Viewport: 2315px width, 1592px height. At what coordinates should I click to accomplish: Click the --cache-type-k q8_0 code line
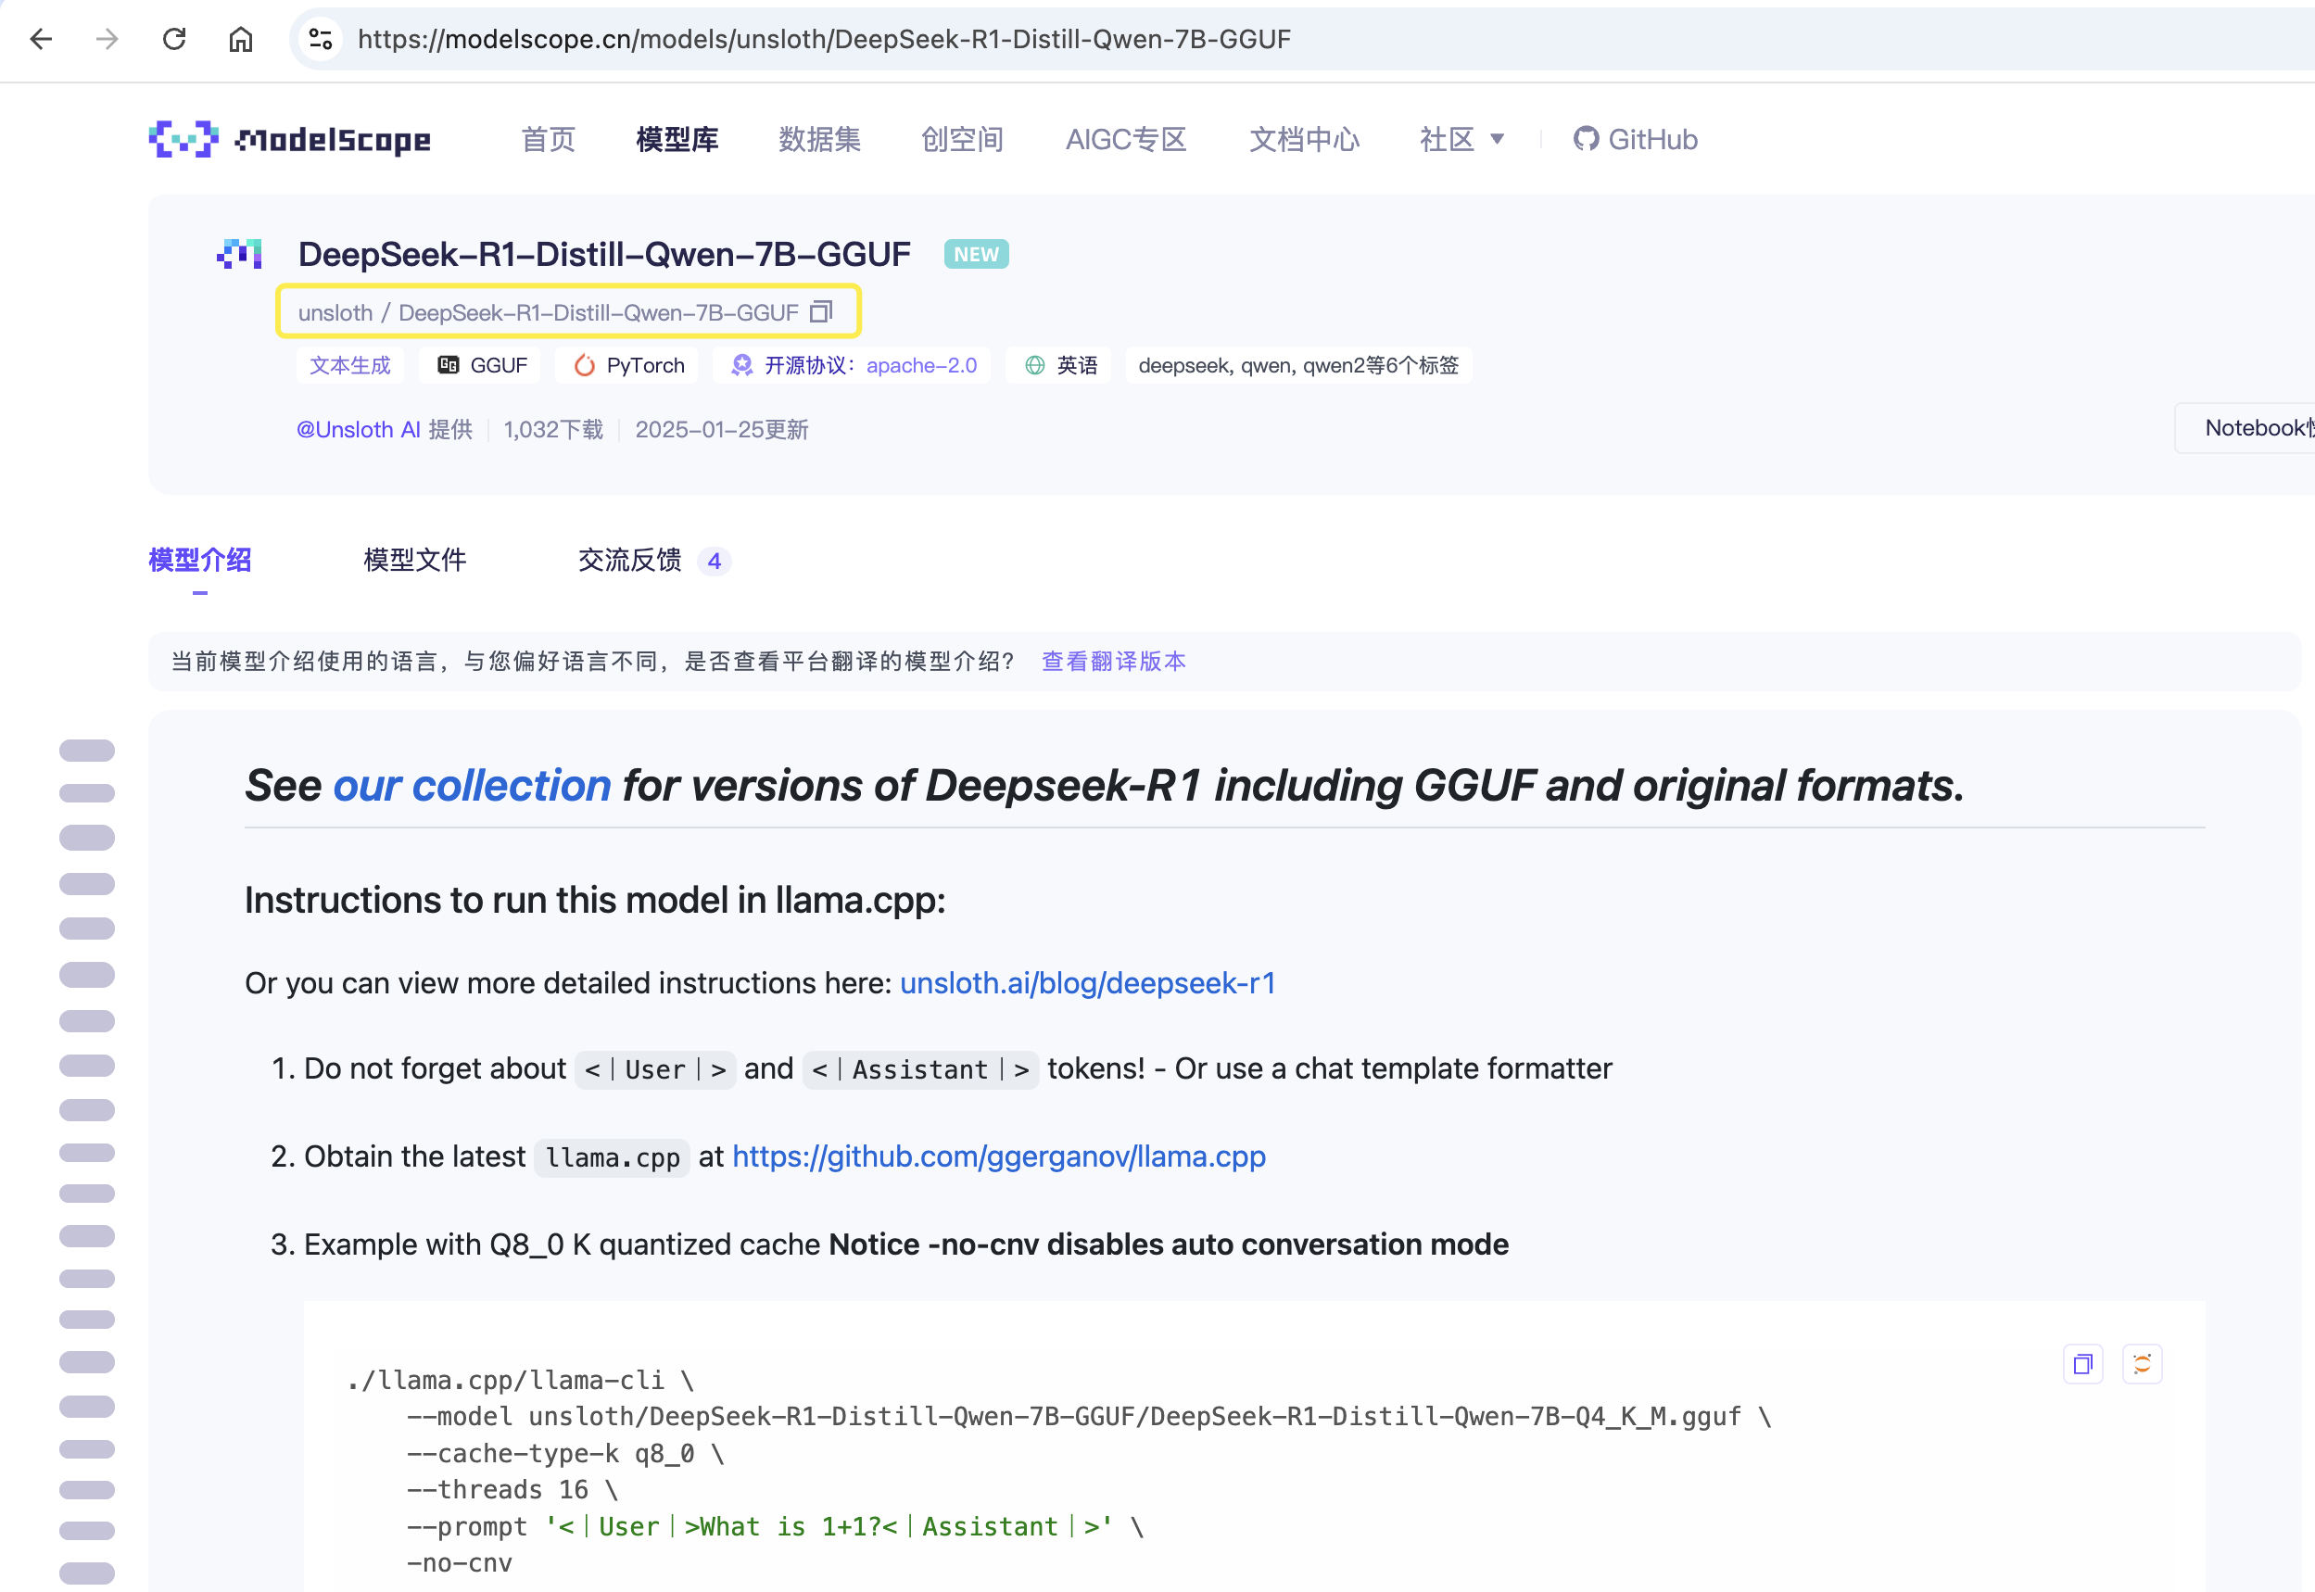564,1454
